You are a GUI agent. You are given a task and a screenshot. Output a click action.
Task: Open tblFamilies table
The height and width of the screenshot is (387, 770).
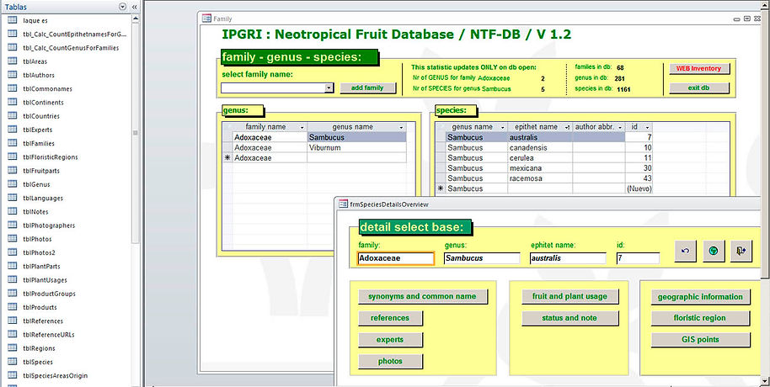pos(38,144)
